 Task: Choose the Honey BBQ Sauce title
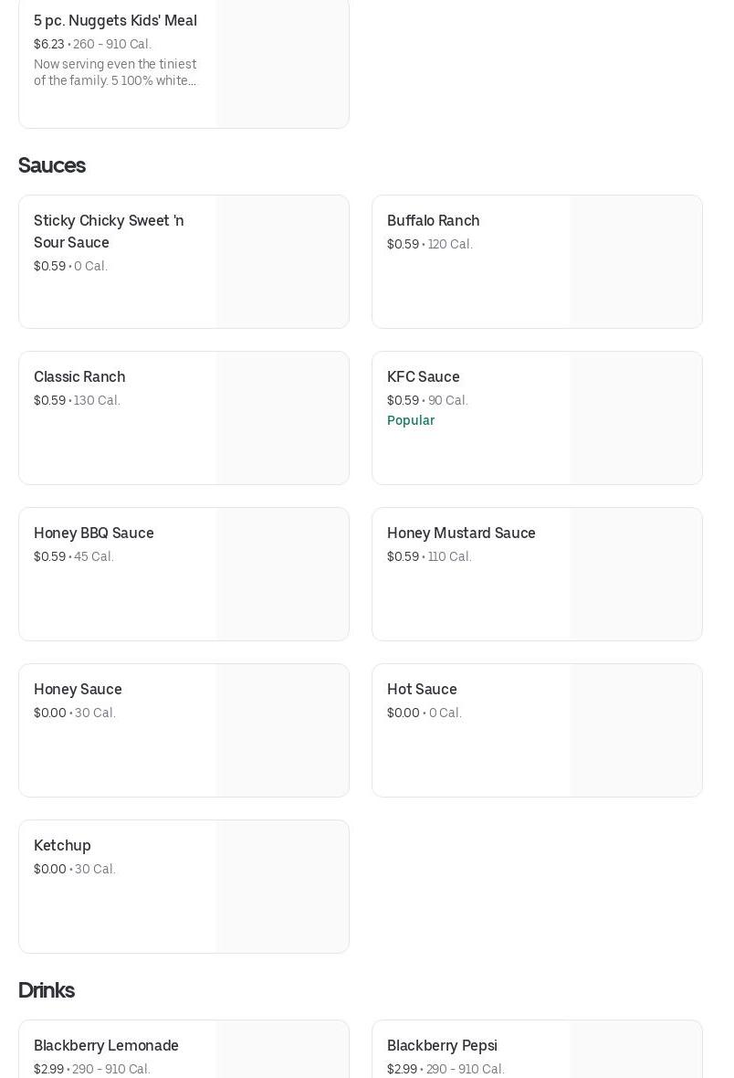point(93,533)
